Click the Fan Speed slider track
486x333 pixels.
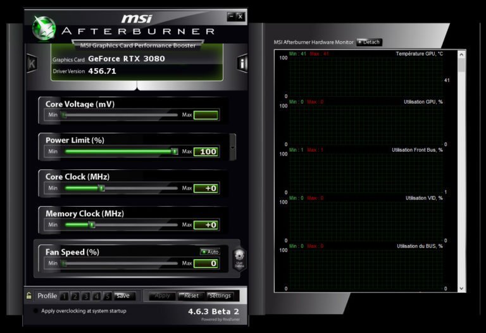point(120,263)
